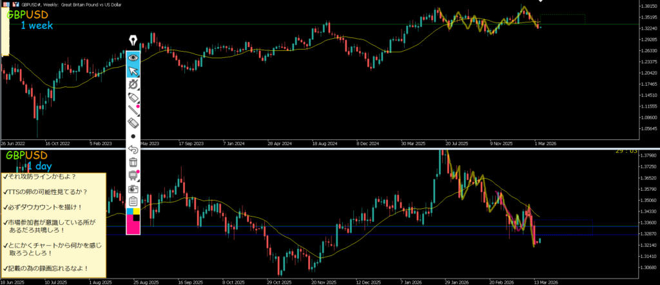Click the pen nib icon atop the drawing toolbar

[133, 41]
